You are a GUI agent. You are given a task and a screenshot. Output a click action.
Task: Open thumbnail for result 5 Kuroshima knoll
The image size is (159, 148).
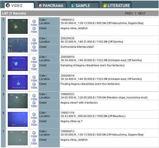[18, 101]
